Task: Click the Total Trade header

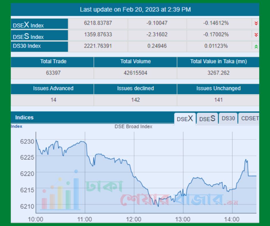Action: pyautogui.click(x=53, y=61)
